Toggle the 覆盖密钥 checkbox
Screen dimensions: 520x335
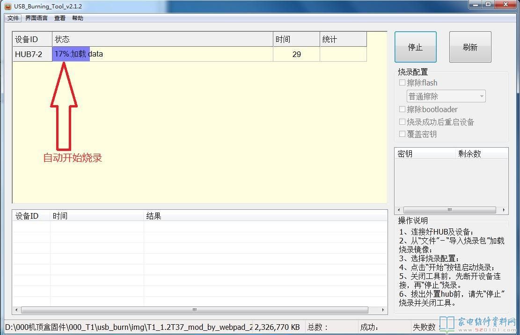coord(402,134)
